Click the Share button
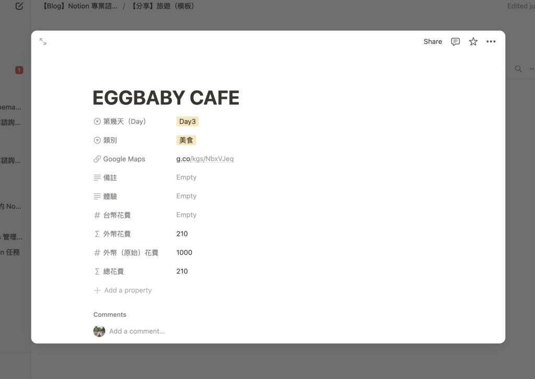535x379 pixels. tap(433, 42)
